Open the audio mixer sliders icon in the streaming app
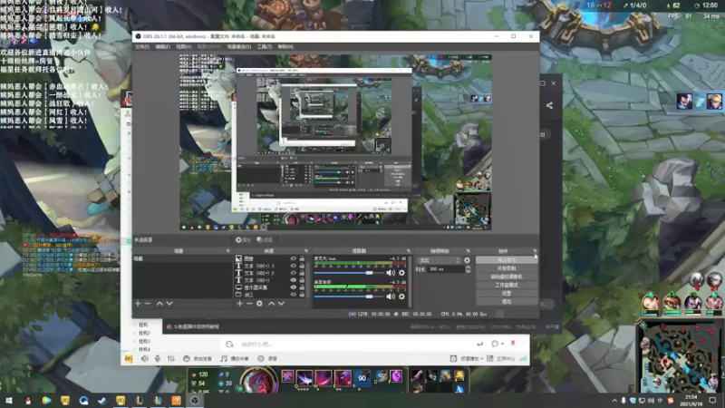This screenshot has width=725, height=408. click(171, 358)
